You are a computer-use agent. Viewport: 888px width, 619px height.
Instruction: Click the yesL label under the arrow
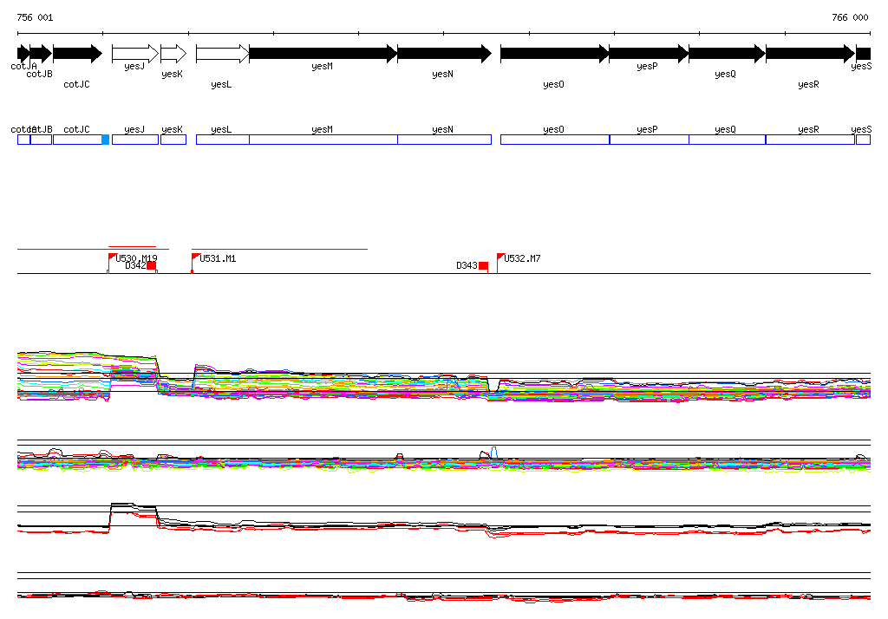pyautogui.click(x=221, y=84)
